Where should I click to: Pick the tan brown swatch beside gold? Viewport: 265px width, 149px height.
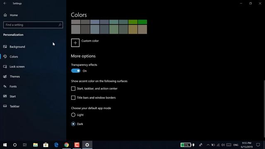[x=142, y=29]
